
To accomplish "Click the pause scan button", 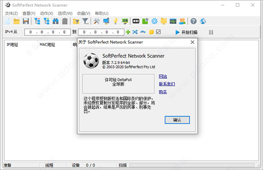I will 211,32.
